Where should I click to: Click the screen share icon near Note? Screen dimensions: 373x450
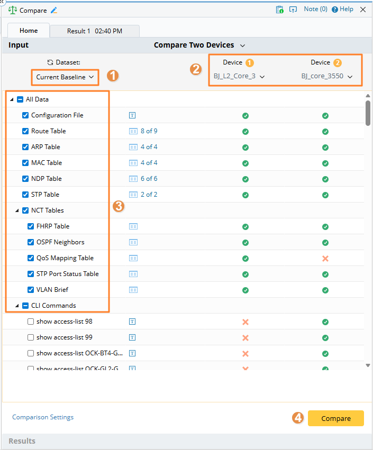point(293,10)
